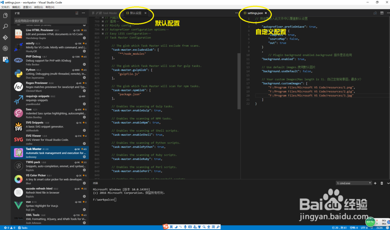
Task: Kill terminal with trash icon
Action: point(382,183)
